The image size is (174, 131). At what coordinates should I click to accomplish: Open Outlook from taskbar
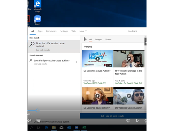tap(69, 128)
